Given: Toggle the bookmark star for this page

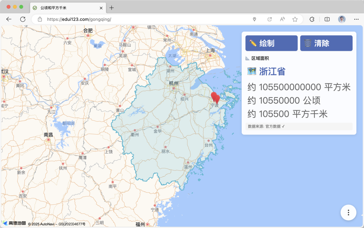Looking at the screenshot, I should (295, 19).
